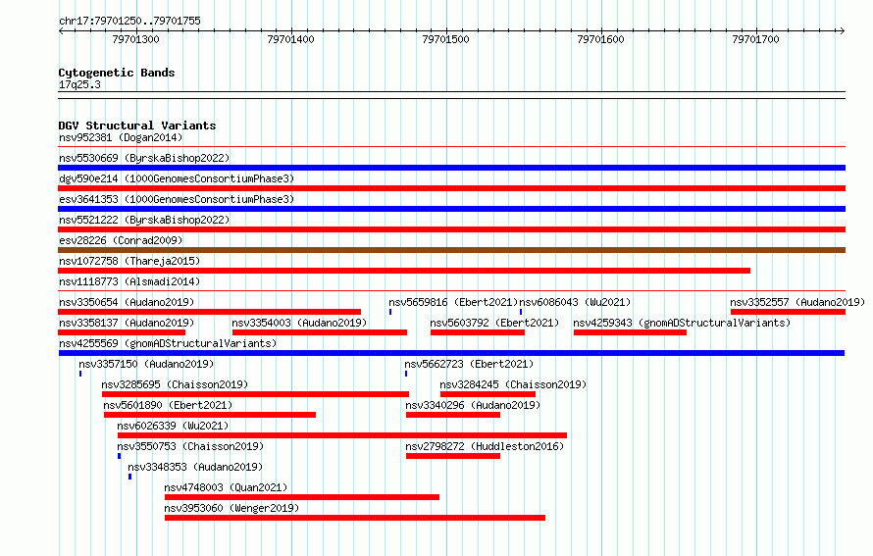Click the nsv5662723 (Ebert2021) text label
Viewport: 873px width, 556px height.
[469, 364]
